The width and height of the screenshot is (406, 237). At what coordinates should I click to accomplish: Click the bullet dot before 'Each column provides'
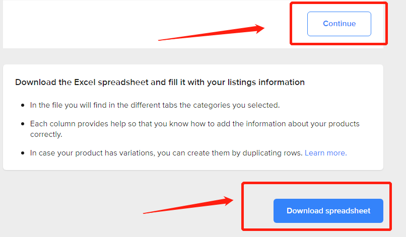23,124
